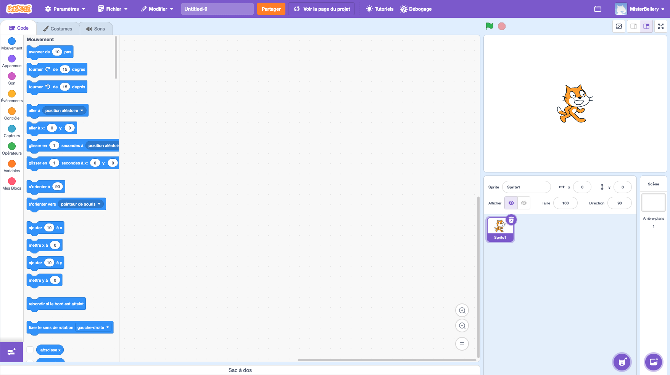The image size is (670, 375).
Task: Switch to the Code tab
Action: [x=19, y=28]
